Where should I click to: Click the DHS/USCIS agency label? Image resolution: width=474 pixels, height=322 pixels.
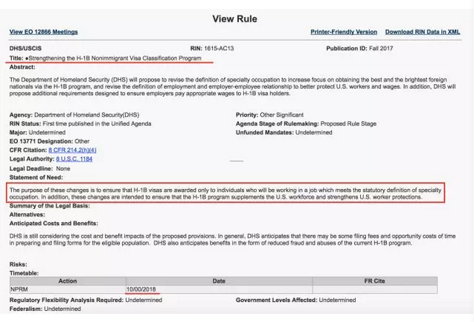[27, 48]
